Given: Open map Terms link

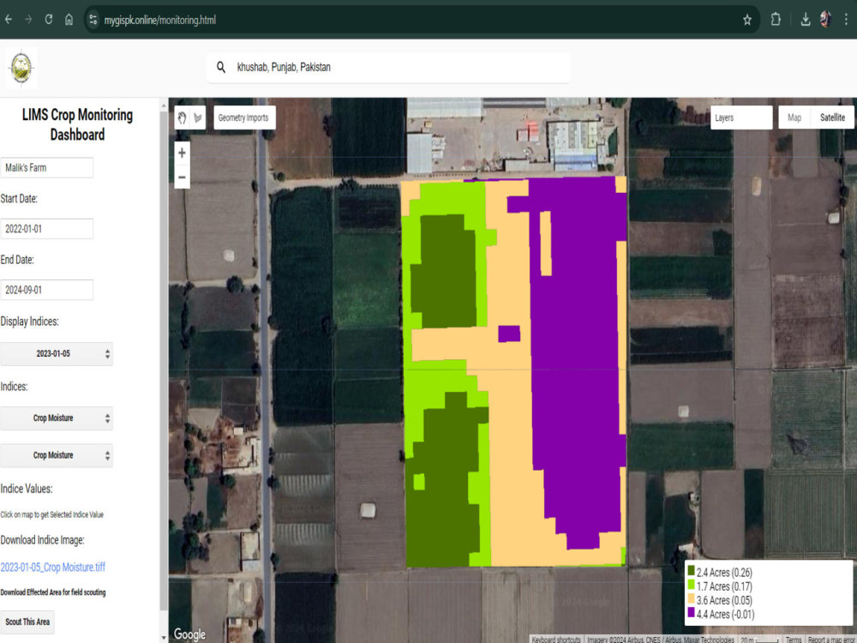Looking at the screenshot, I should (x=793, y=640).
